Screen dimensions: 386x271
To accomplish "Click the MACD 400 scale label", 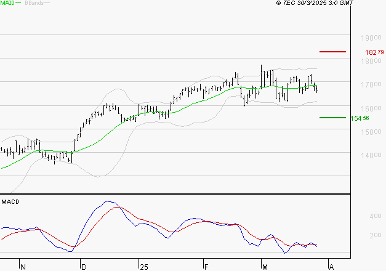I will click(376, 216).
